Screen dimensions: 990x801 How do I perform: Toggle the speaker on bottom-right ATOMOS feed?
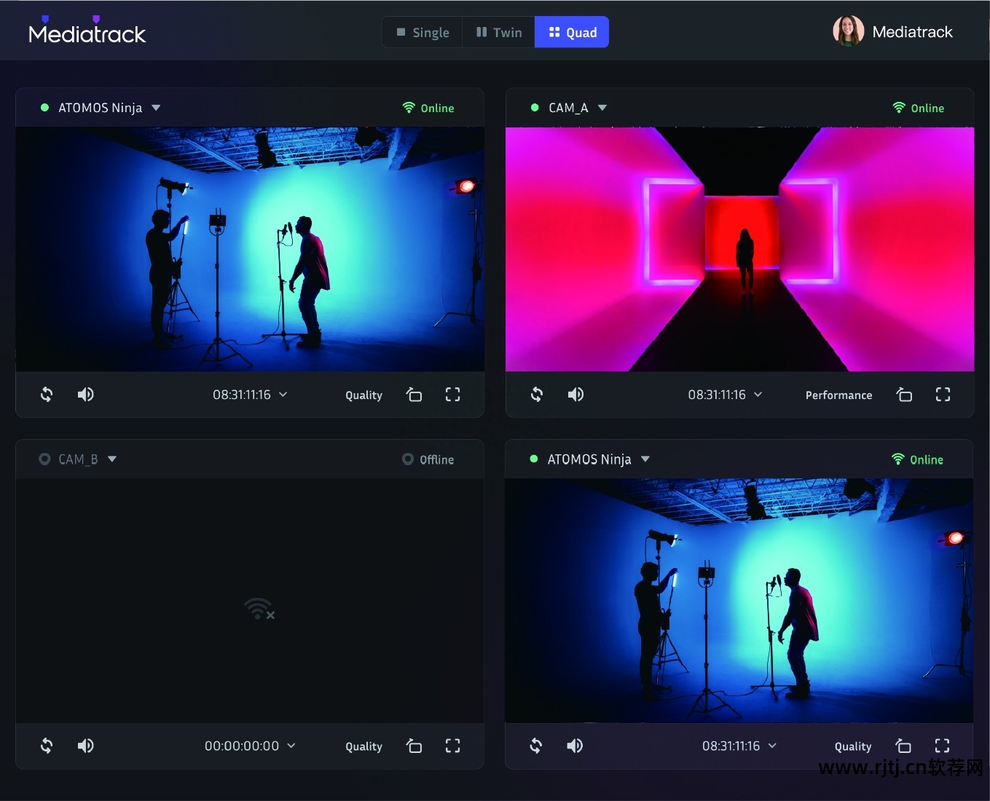(x=575, y=746)
